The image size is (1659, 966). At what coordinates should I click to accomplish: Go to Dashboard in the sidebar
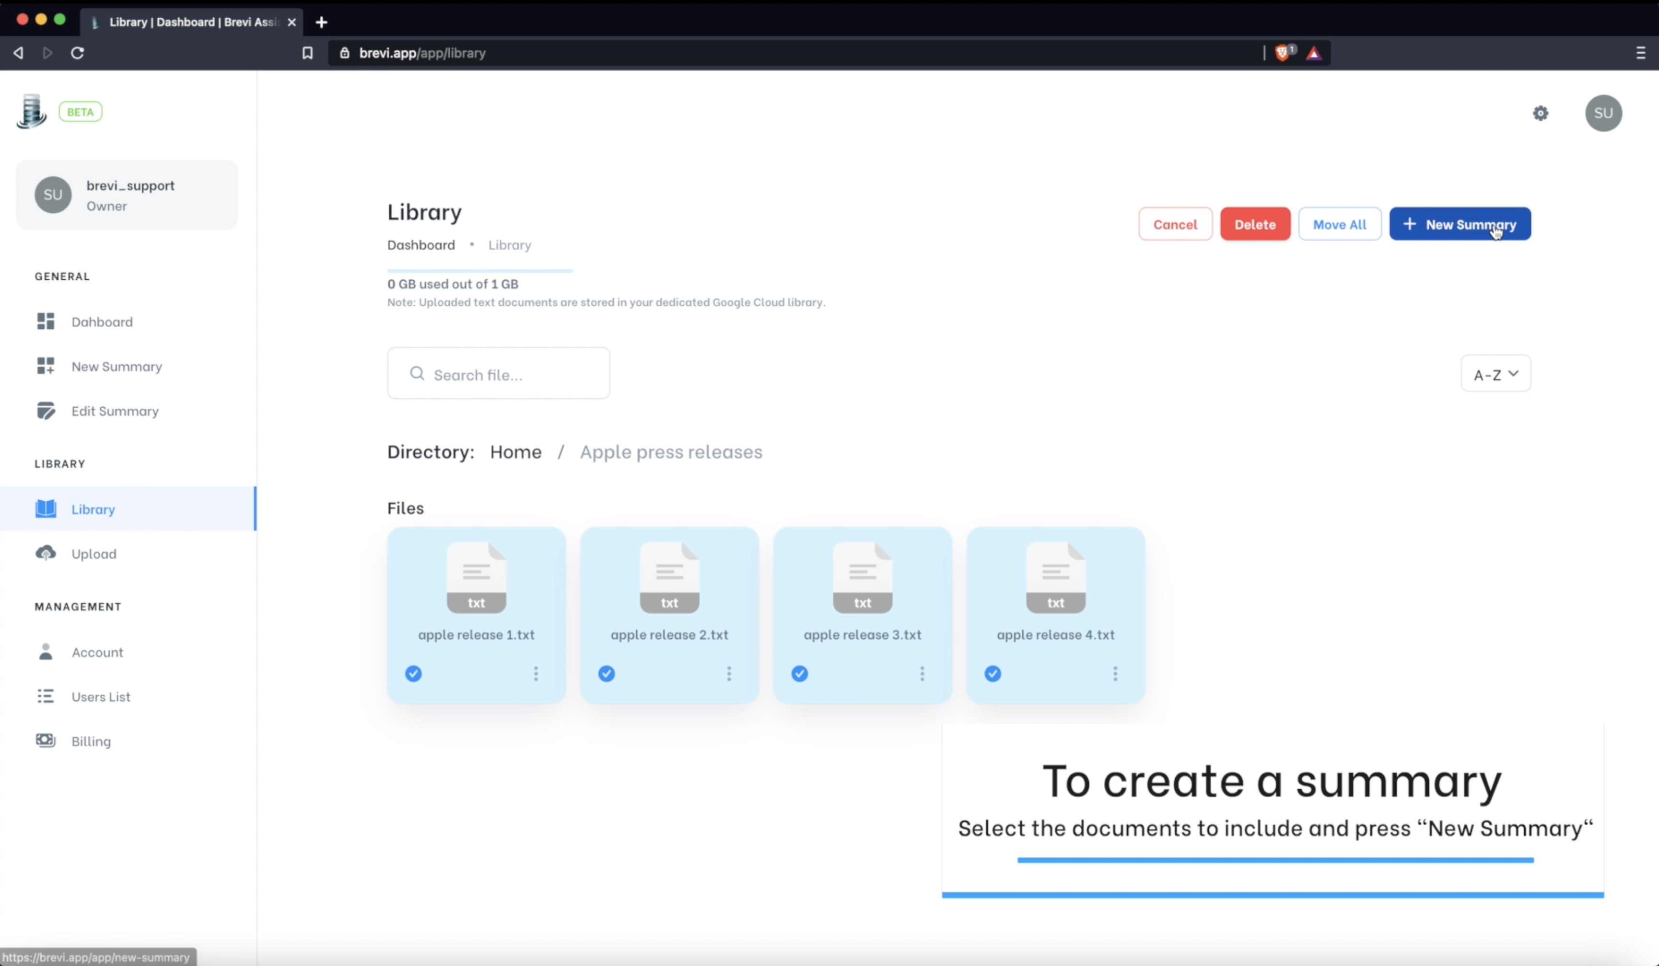101,322
